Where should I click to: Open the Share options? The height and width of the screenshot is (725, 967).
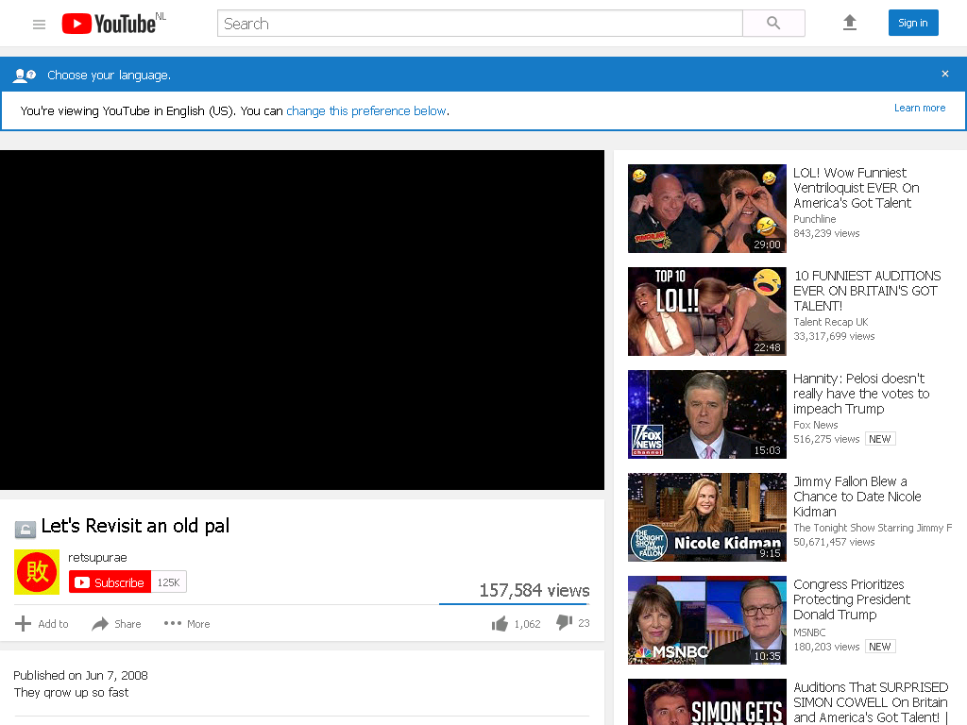pyautogui.click(x=116, y=624)
